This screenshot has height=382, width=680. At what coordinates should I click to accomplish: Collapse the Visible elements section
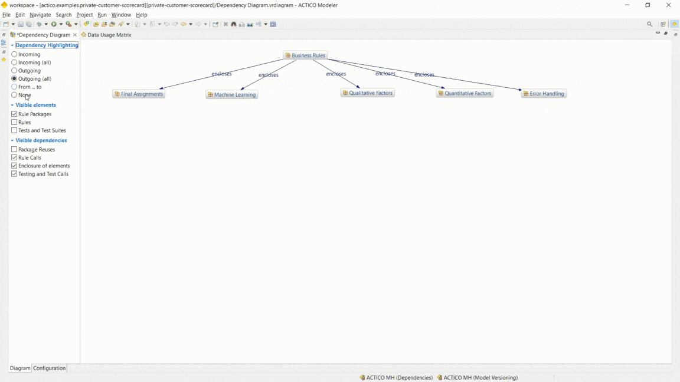coord(13,105)
